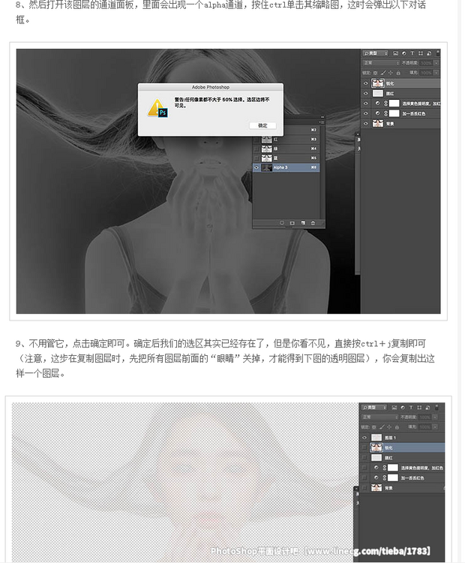The width and height of the screenshot is (465, 563).
Task: Click shape layer filter icon in step 8 Layers panel
Action: [421, 53]
